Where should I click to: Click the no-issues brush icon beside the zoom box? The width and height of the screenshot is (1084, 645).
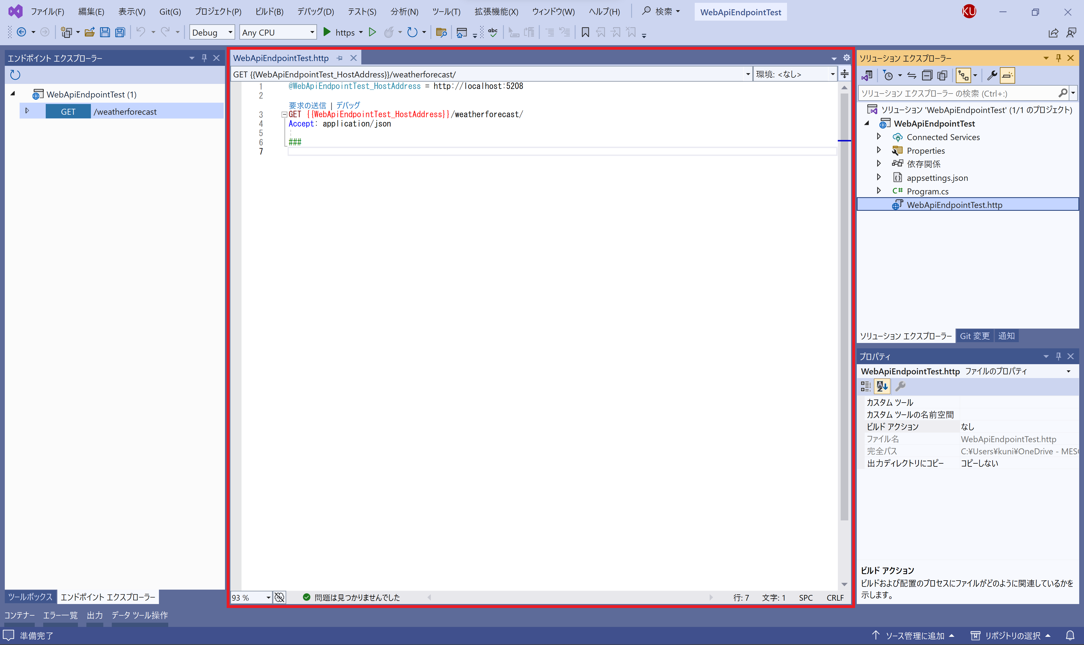[280, 597]
